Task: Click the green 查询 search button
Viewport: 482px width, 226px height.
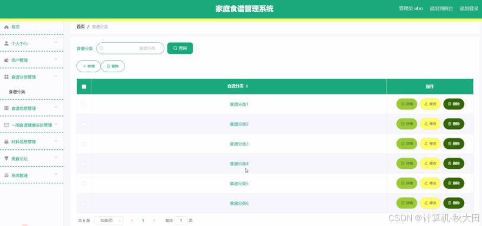Action: click(x=180, y=48)
